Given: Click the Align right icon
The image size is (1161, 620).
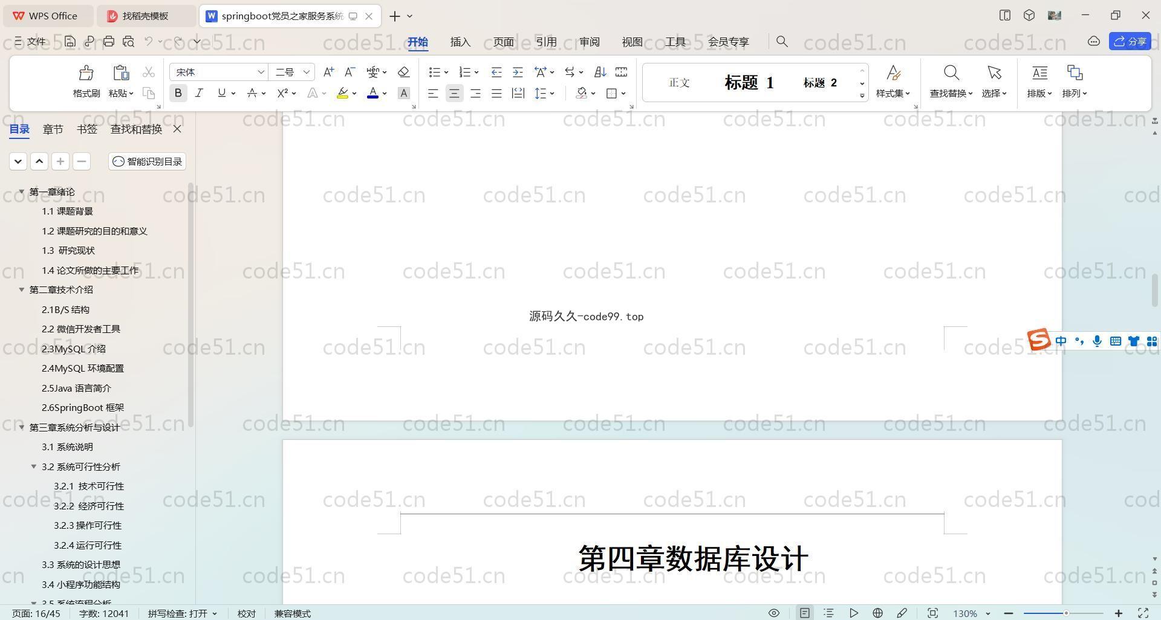Looking at the screenshot, I should 475,93.
